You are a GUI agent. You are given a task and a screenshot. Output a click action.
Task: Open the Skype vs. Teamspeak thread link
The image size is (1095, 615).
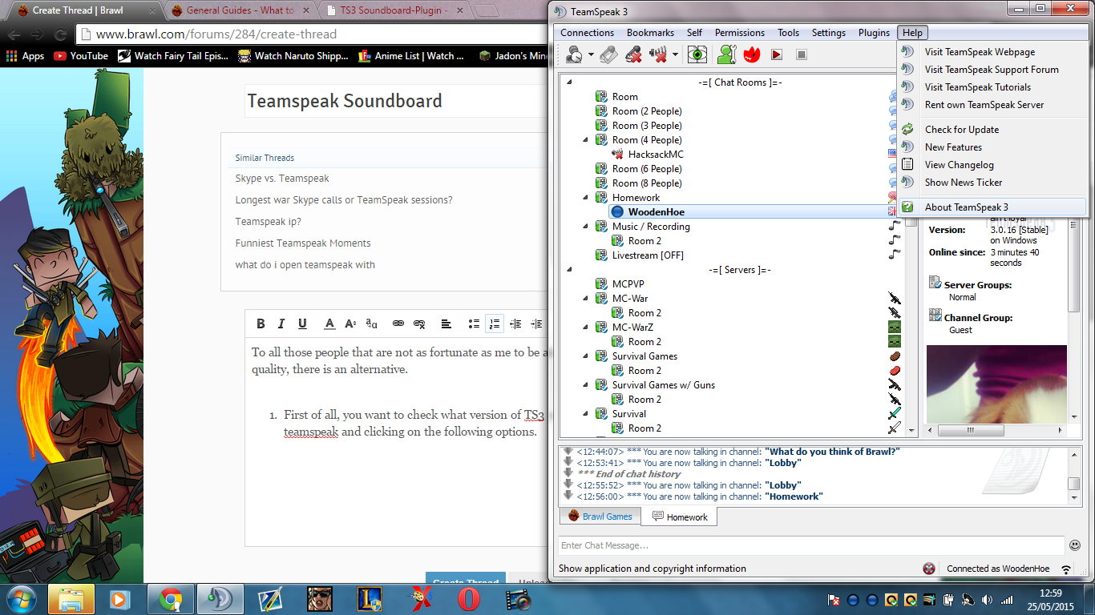pyautogui.click(x=282, y=179)
